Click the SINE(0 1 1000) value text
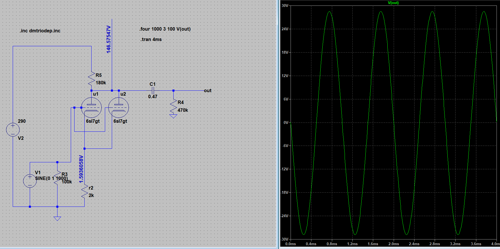The image size is (500, 249). tap(51, 179)
